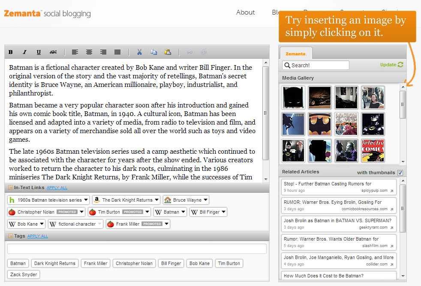Screen dimensions: 421x286
Task: Add the Dark Knight Returns tag
Action: (55, 263)
